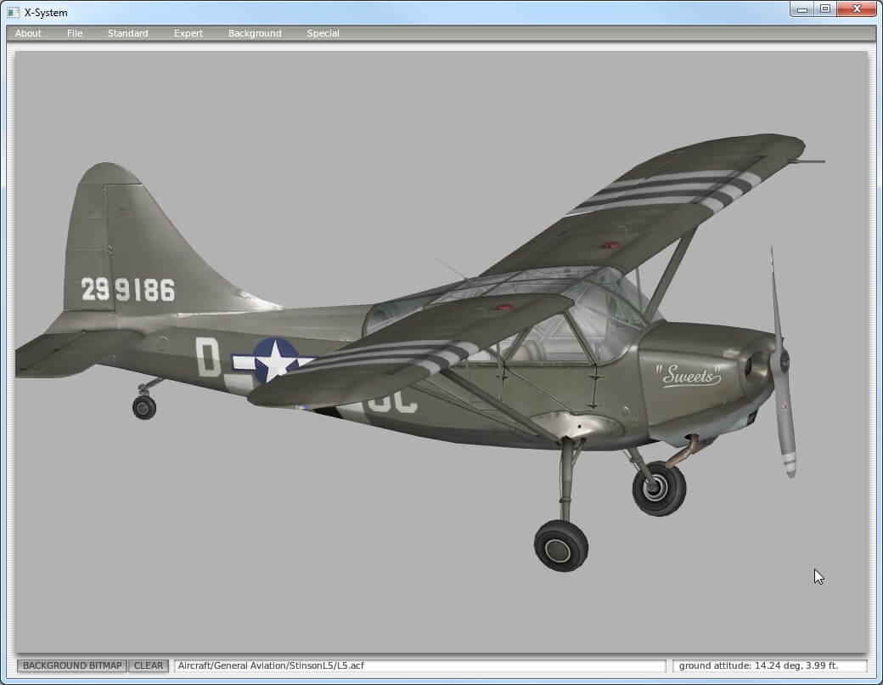Click the X-System app icon in title bar
Viewport: 883px width, 685px height.
point(13,12)
